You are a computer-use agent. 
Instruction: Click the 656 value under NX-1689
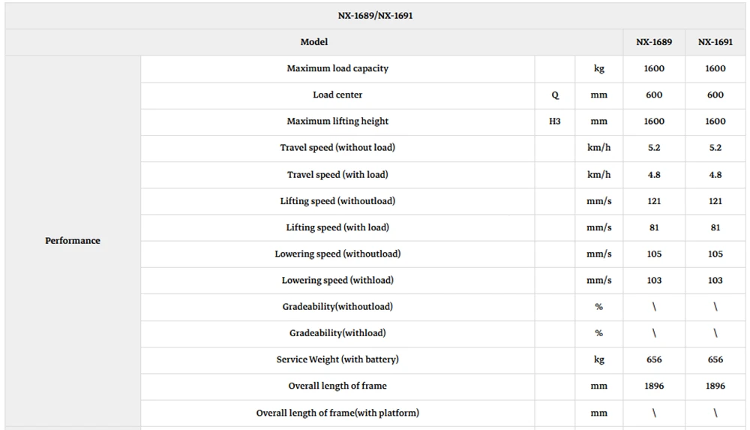(654, 359)
